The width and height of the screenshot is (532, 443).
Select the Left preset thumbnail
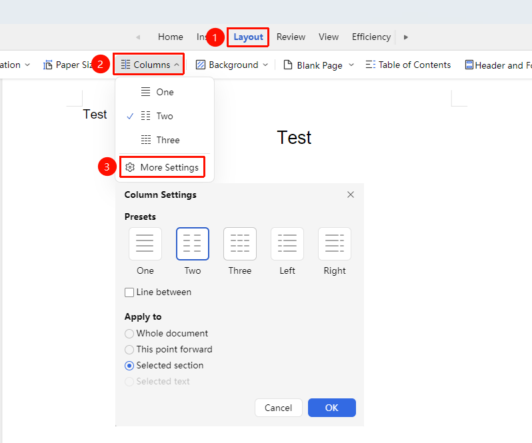[x=287, y=244]
